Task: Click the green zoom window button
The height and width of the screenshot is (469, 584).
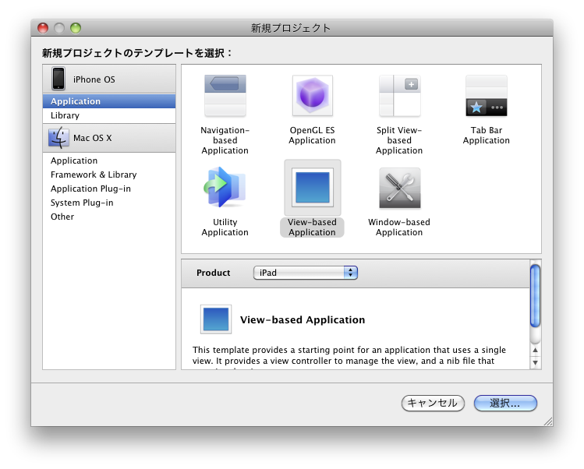Action: pyautogui.click(x=76, y=28)
